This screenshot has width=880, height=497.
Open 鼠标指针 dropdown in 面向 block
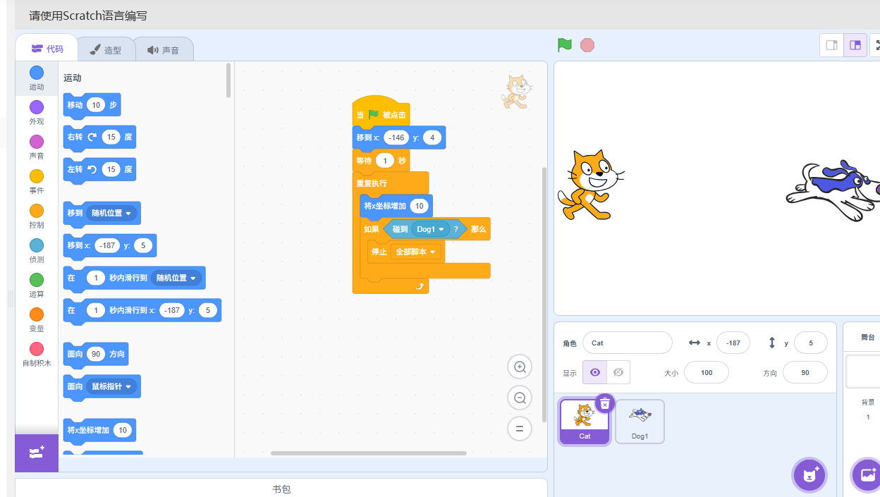pos(112,386)
